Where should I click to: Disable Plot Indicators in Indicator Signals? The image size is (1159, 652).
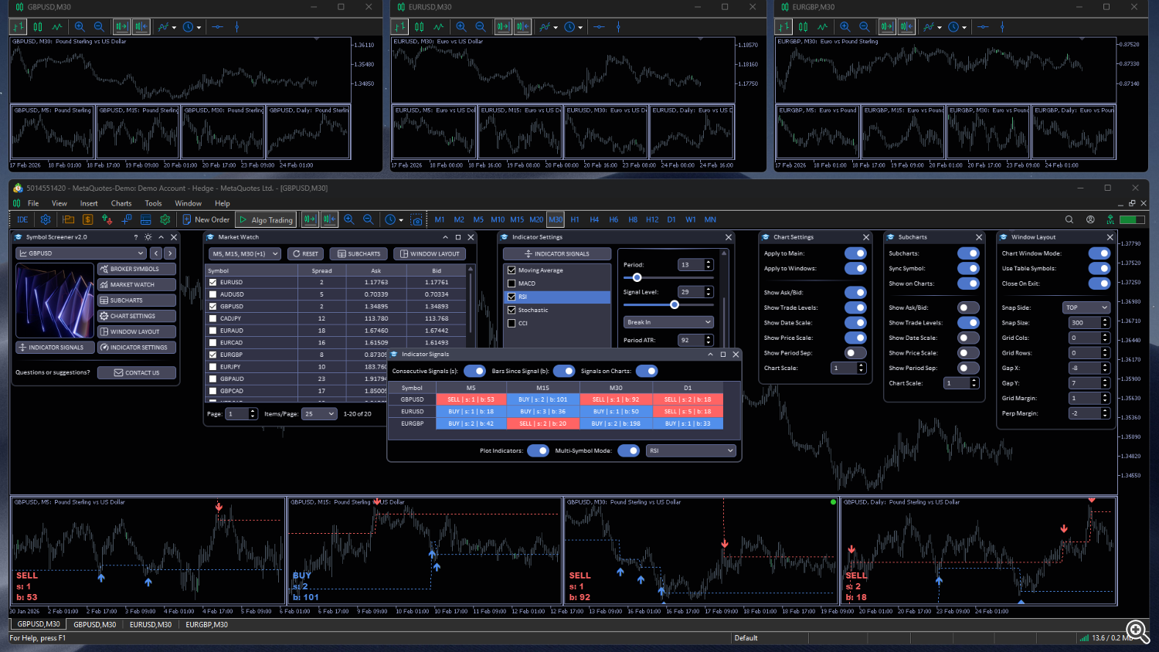tap(538, 450)
